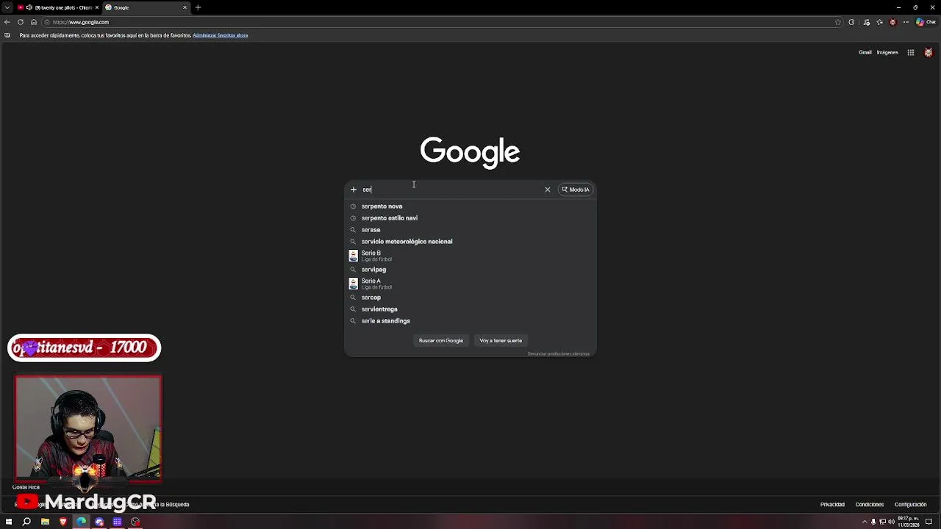Open File Explorer from the taskbar
Image resolution: width=941 pixels, height=529 pixels.
pos(45,522)
